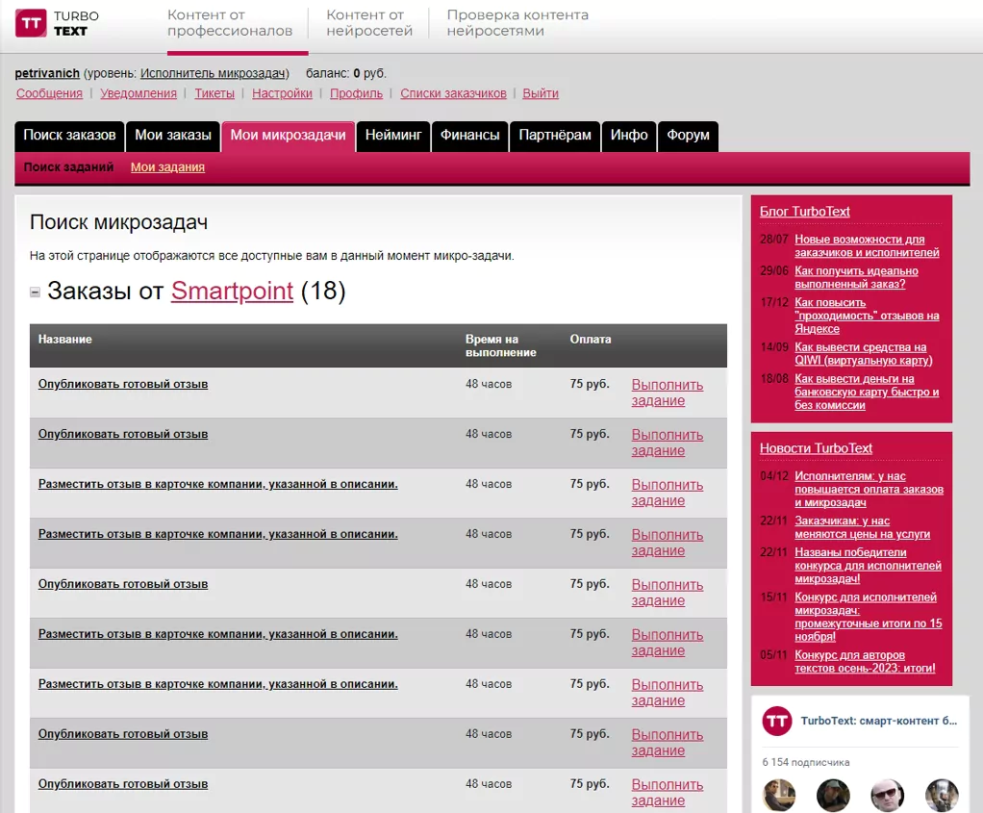Click the second subscriber avatar thumbnail

[x=833, y=795]
